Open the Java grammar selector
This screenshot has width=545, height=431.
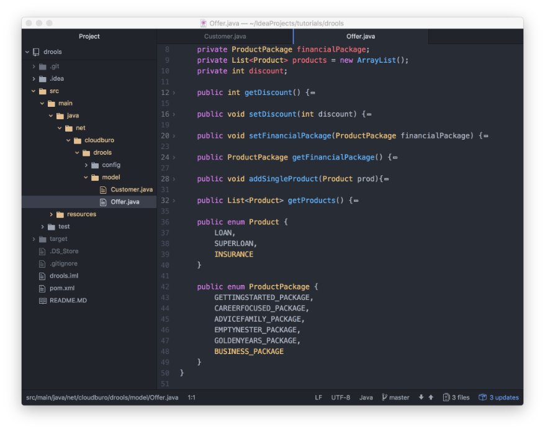coord(366,397)
